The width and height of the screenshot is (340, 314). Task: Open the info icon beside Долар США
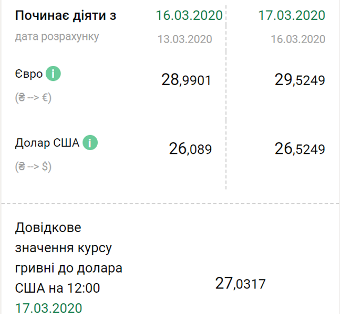(x=90, y=143)
